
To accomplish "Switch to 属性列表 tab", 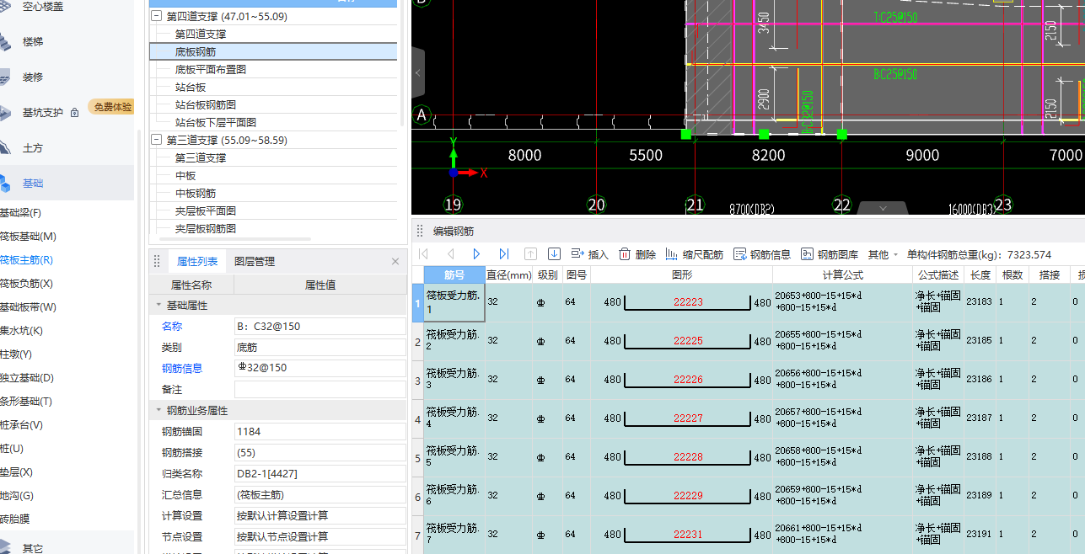I will pos(197,262).
